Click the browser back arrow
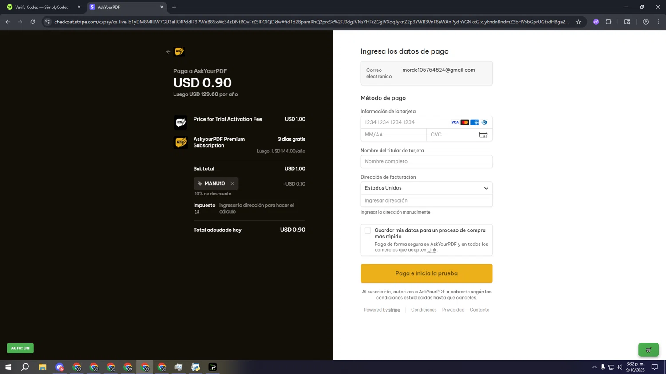 (x=8, y=22)
